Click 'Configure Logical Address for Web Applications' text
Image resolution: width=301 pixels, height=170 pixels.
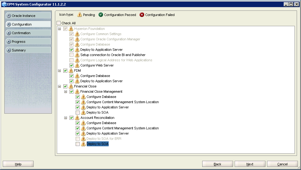coord(116,60)
